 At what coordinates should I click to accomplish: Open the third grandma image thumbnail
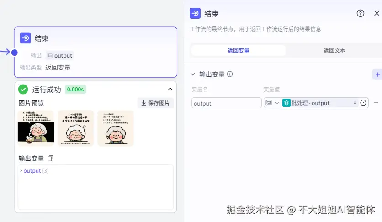coord(116,128)
